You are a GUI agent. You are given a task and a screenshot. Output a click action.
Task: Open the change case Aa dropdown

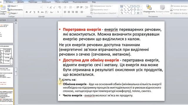click(52, 12)
